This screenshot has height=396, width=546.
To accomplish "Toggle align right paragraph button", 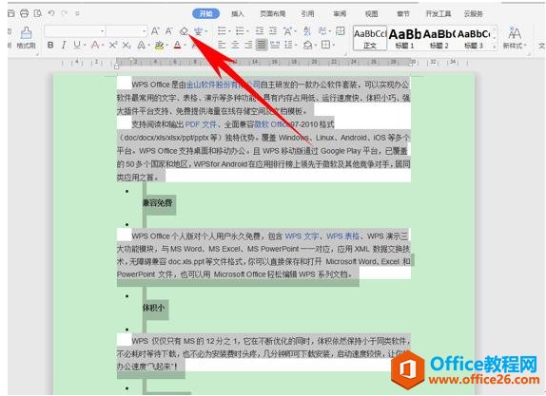I will [x=248, y=45].
